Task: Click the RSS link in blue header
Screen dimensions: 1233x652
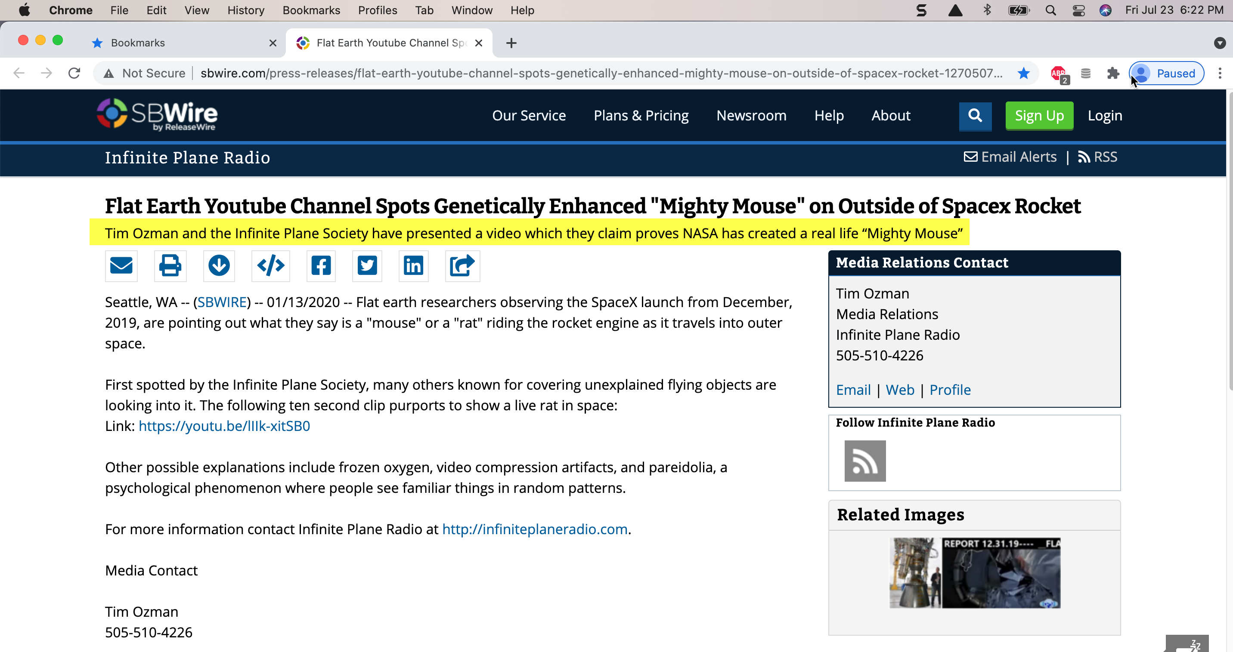Action: (1097, 157)
